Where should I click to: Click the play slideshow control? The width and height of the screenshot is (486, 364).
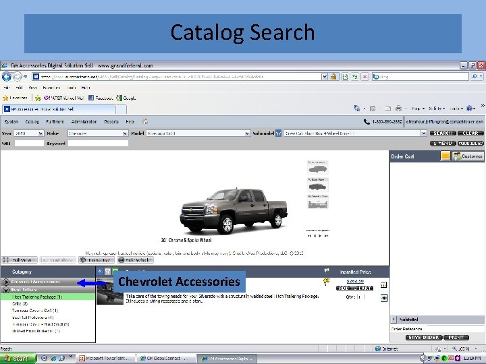[320, 236]
